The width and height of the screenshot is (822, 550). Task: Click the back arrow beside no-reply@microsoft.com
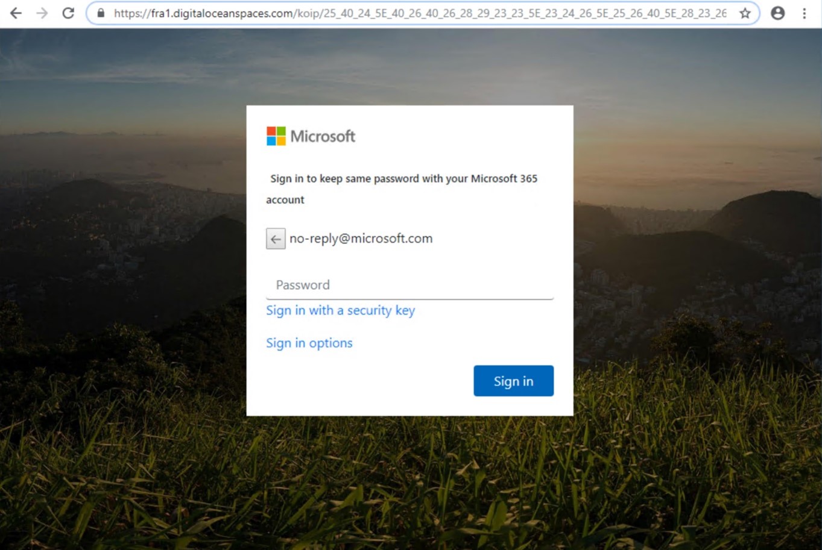[276, 239]
